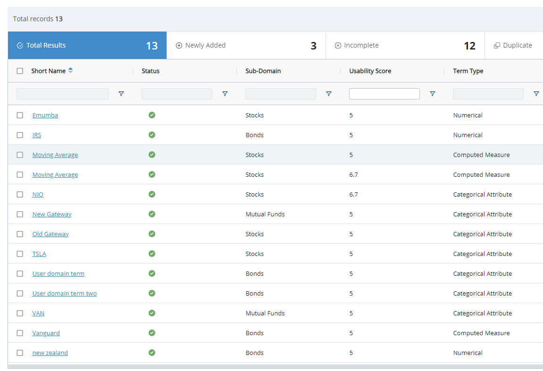This screenshot has height=371, width=543.
Task: Open filter options for Term Type column
Action: pos(536,94)
